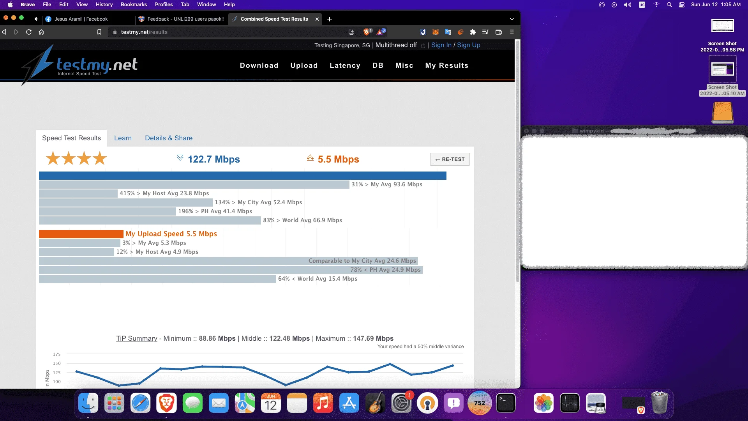Close the Combined Speed Test Results tab
The height and width of the screenshot is (421, 748).
[317, 19]
